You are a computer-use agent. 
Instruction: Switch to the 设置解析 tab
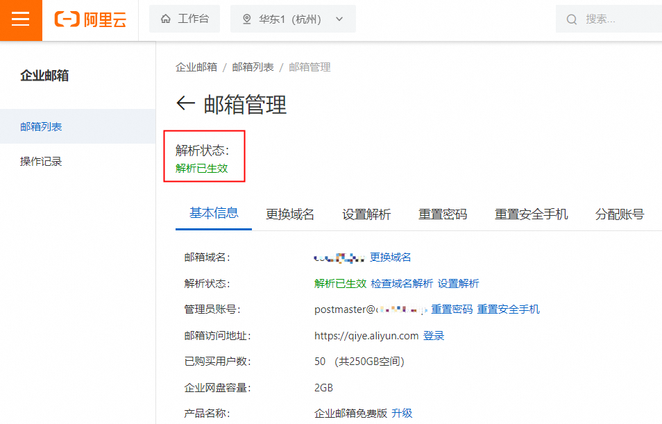(366, 215)
